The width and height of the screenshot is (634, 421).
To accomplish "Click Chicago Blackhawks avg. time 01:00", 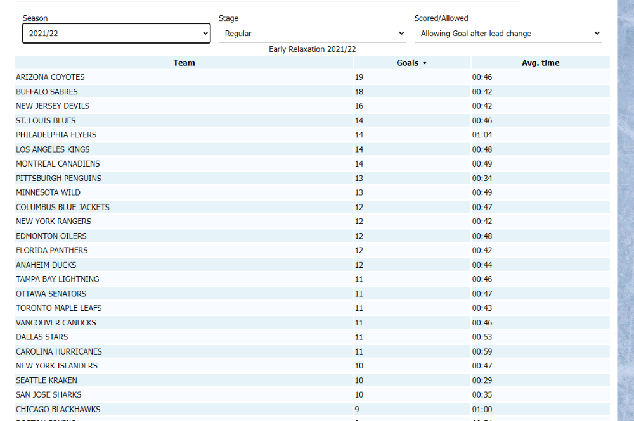I will (482, 410).
